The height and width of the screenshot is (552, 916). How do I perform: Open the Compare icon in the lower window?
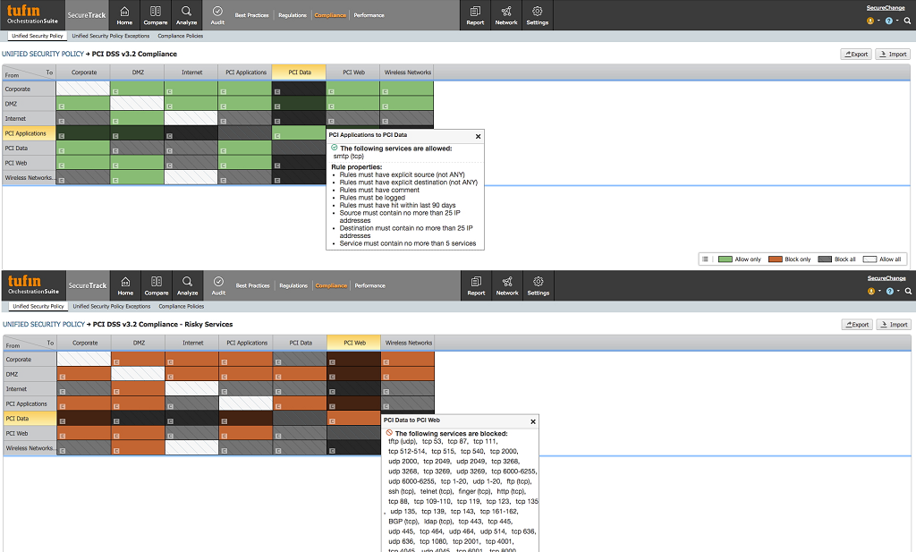click(157, 285)
